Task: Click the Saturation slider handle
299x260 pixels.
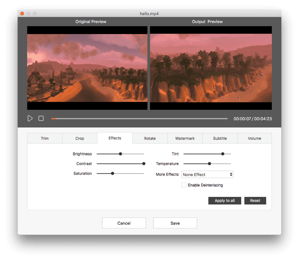Action: [112, 173]
